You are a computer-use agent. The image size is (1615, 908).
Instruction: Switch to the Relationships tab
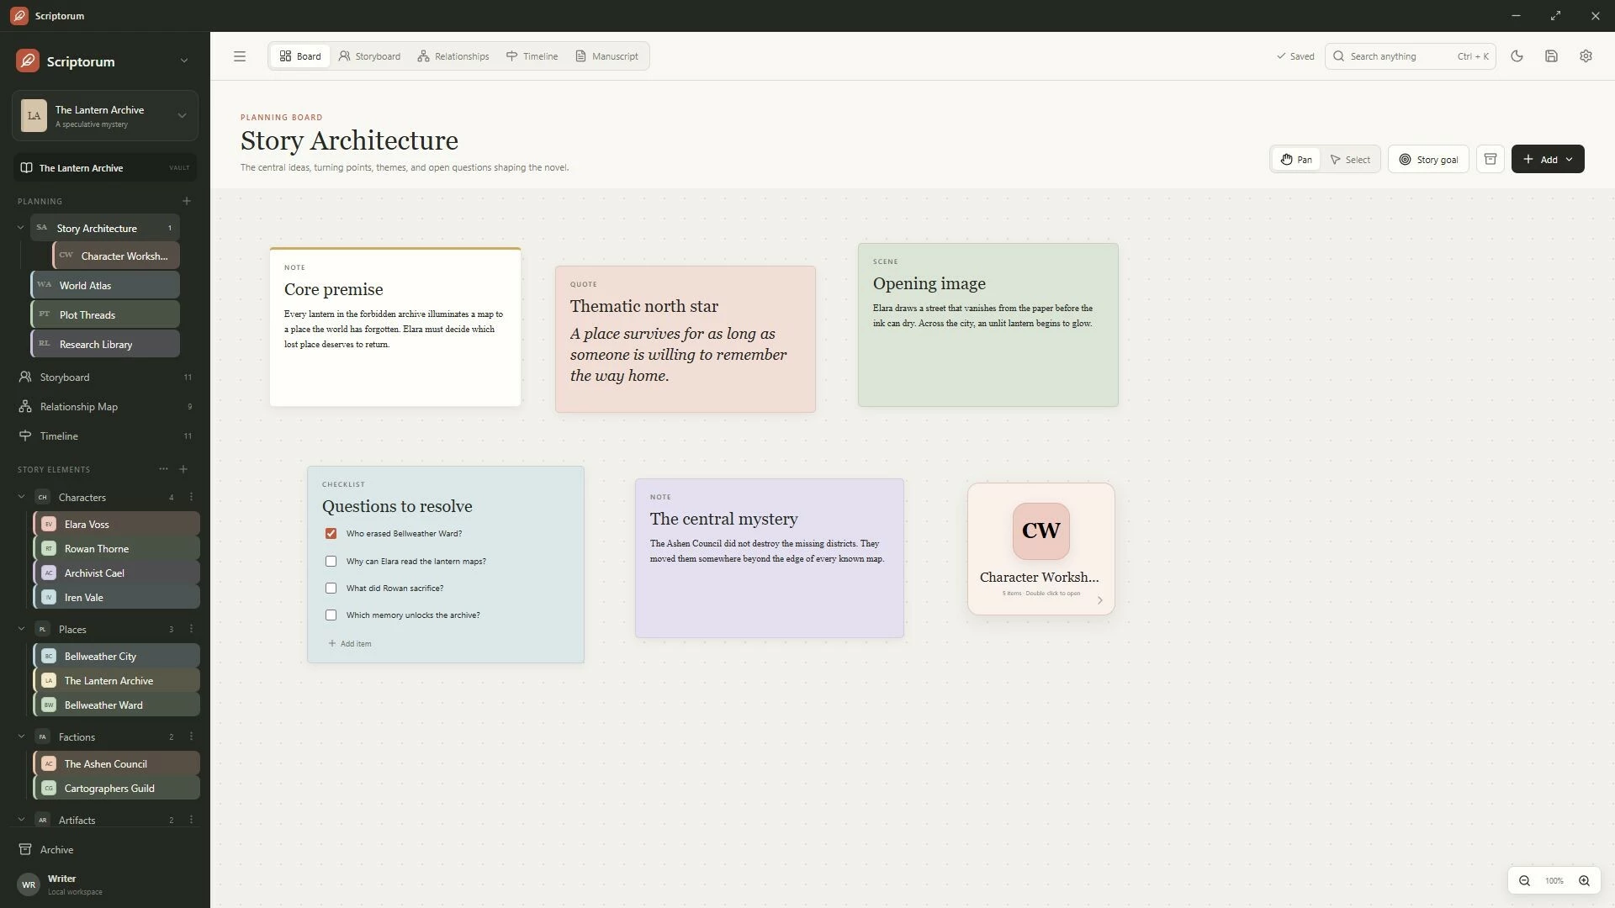[453, 56]
